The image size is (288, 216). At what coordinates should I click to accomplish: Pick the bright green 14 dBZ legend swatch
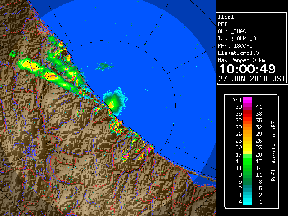point(247,161)
